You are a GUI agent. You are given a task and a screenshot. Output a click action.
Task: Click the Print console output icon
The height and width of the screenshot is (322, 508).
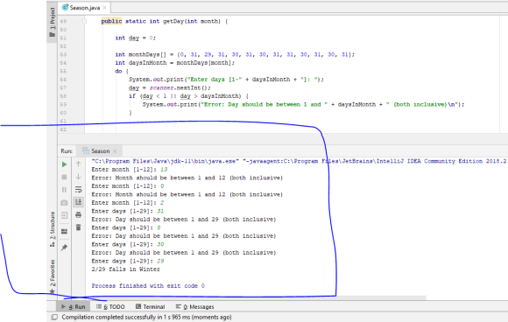(x=79, y=215)
